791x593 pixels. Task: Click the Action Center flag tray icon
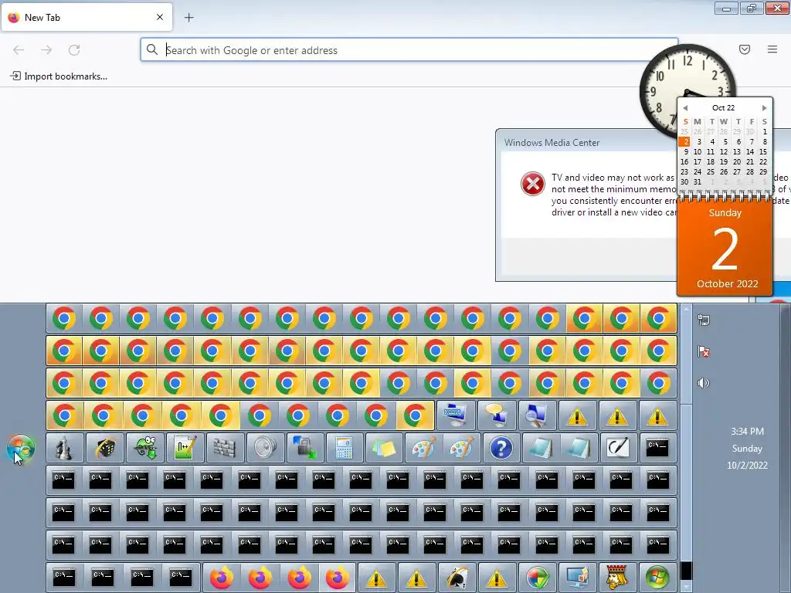(704, 351)
